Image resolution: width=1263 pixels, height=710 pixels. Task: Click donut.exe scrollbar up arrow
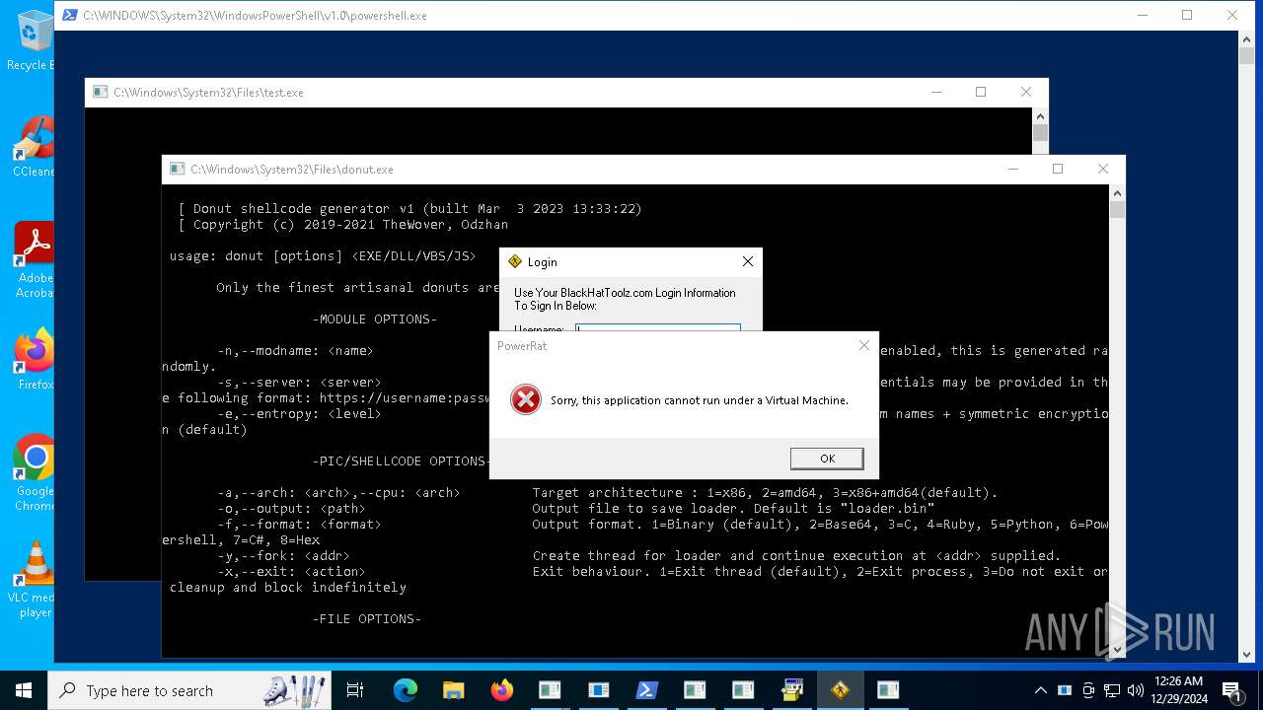(1117, 193)
